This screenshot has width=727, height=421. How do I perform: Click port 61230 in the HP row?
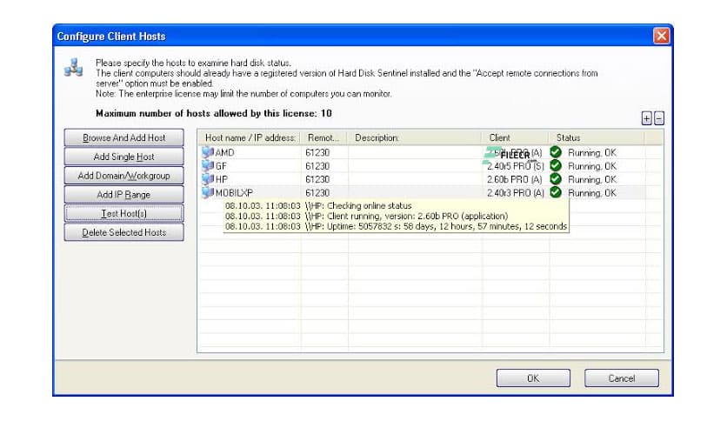[317, 179]
